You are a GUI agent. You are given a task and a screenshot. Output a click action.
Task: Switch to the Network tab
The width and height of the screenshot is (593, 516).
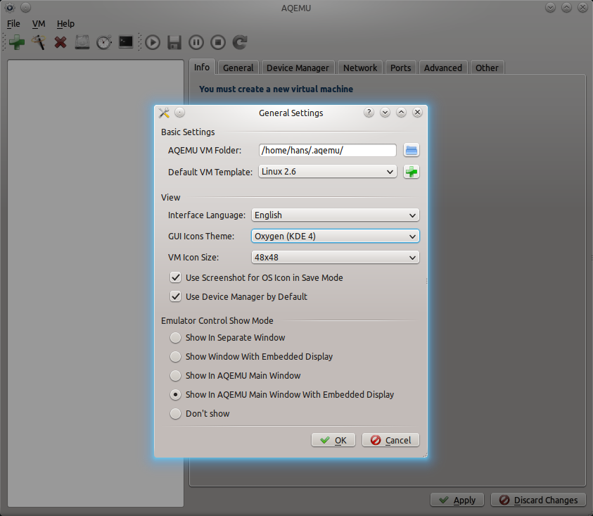[360, 68]
